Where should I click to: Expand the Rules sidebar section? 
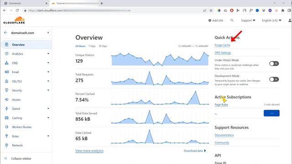48,136
